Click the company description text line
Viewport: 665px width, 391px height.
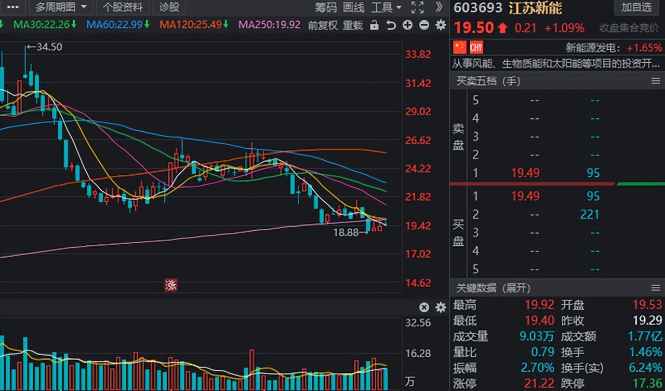pos(557,63)
